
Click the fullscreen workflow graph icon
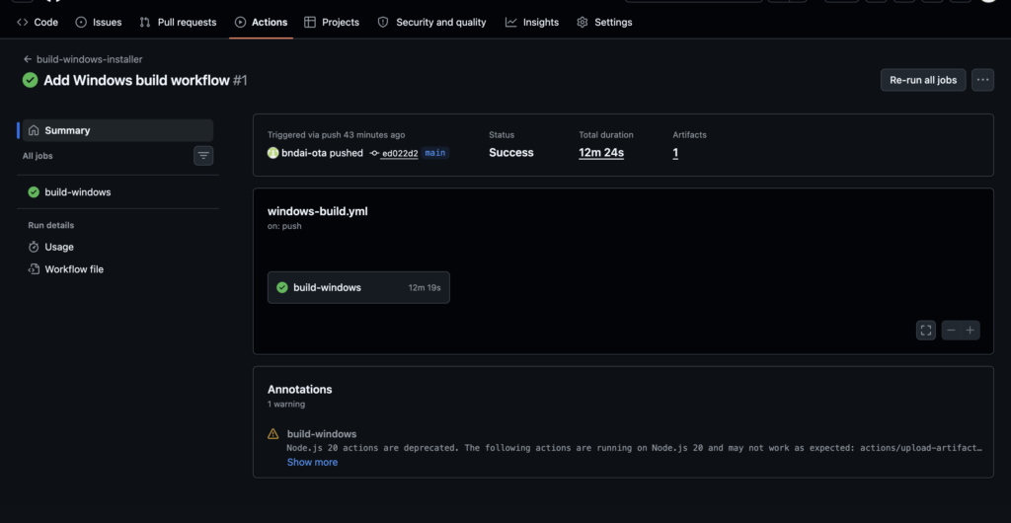pos(925,331)
